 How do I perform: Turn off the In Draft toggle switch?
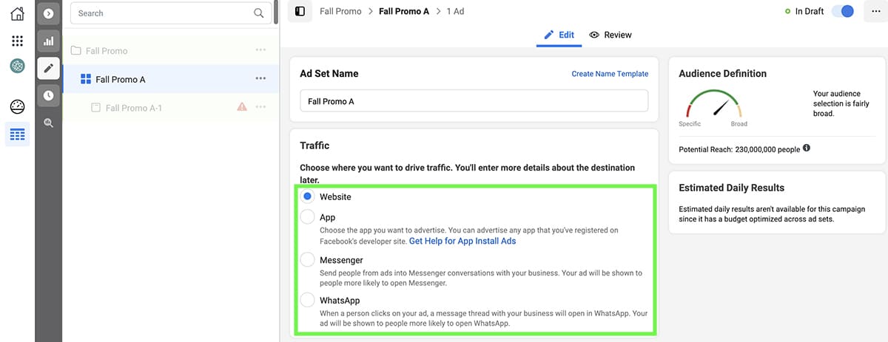pos(842,12)
